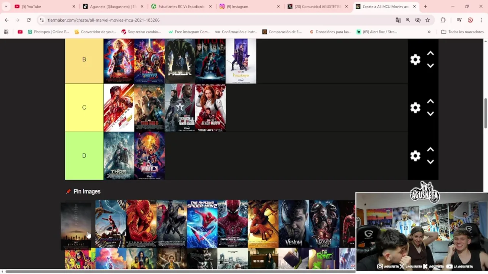This screenshot has height=274, width=488.
Task: Select What If poster in tier D
Action: (x=149, y=156)
